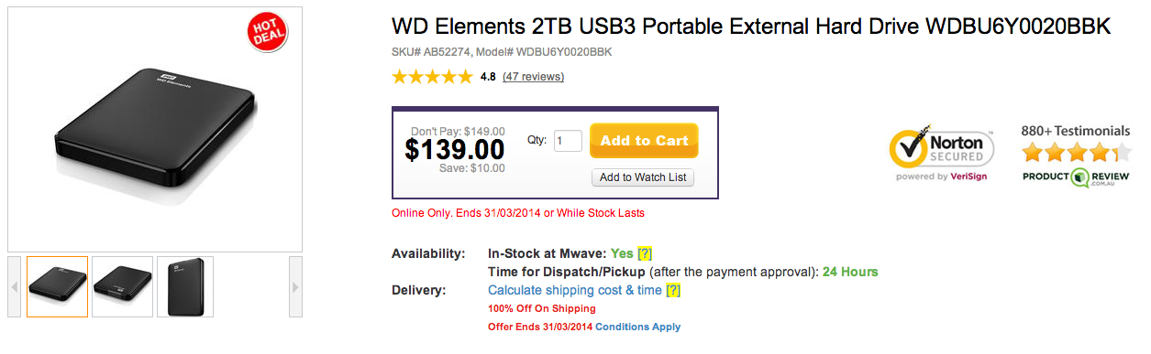1151x354 pixels.
Task: Add the hard drive to cart
Action: (644, 141)
